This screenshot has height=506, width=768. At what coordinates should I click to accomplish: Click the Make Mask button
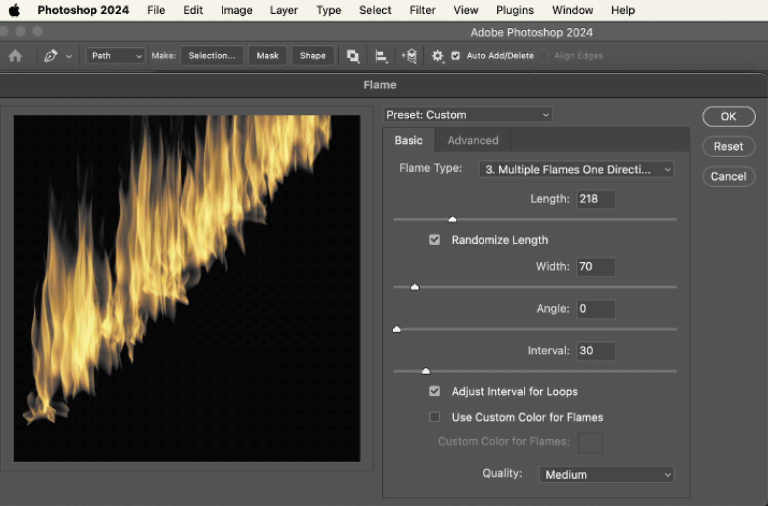tap(267, 56)
